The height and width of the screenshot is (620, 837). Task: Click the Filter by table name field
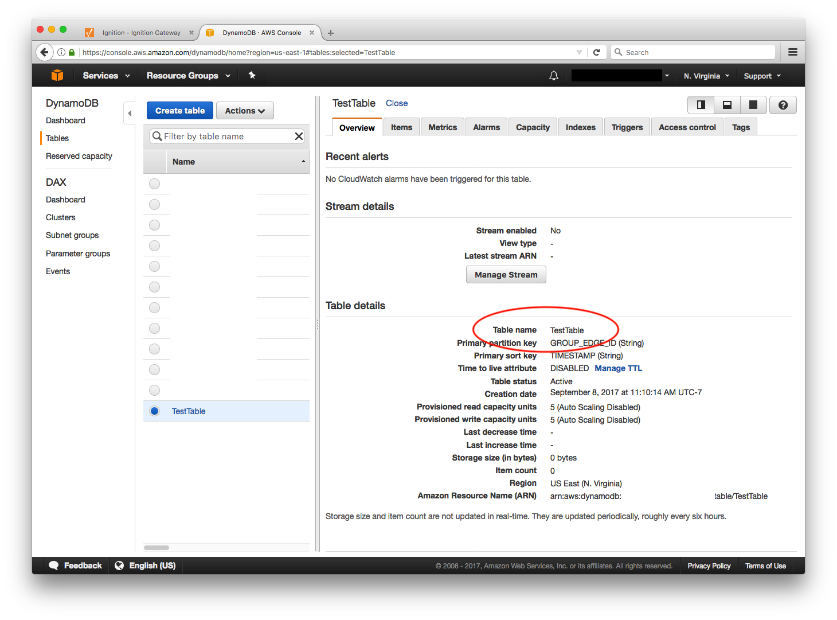226,137
